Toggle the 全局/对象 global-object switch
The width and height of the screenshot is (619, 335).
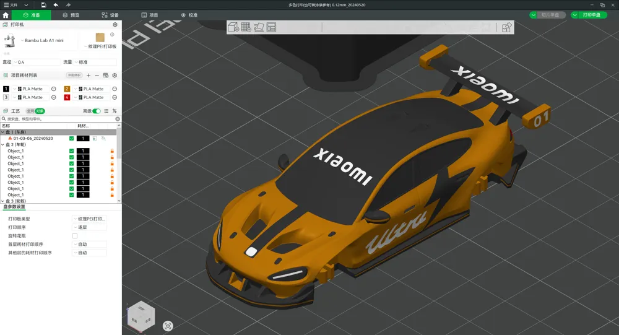[35, 111]
